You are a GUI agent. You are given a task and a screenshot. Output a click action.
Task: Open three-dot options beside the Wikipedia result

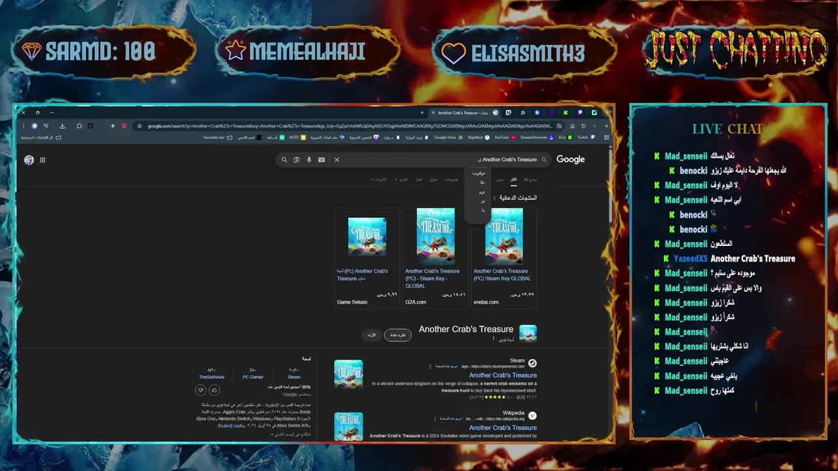435,419
